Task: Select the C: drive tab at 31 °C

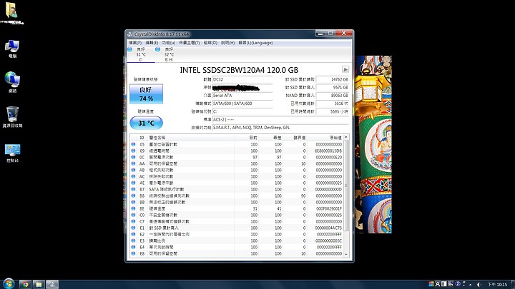Action: [141, 54]
